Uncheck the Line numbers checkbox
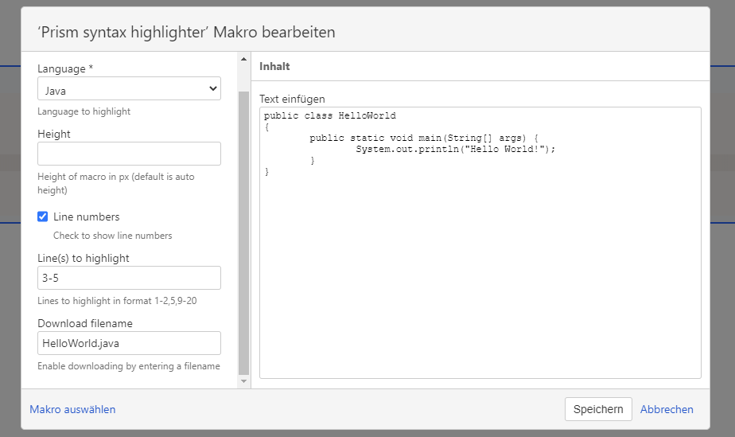Viewport: 735px width, 437px height. coord(43,217)
